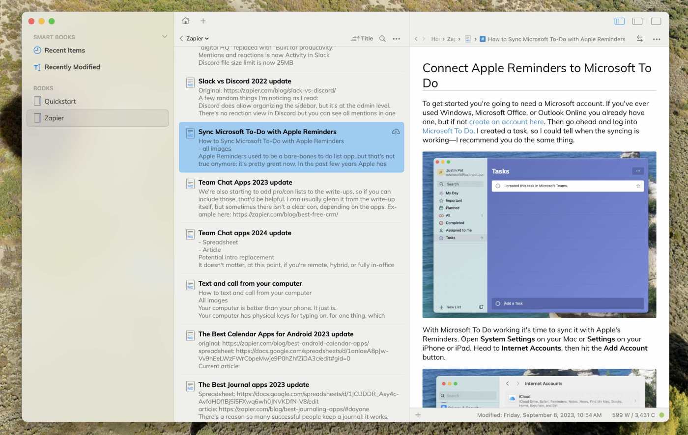Open the editor more options menu
The height and width of the screenshot is (435, 688).
click(x=657, y=39)
